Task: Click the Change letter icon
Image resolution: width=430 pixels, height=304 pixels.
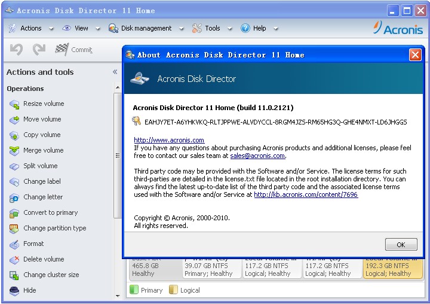Action: 14,197
